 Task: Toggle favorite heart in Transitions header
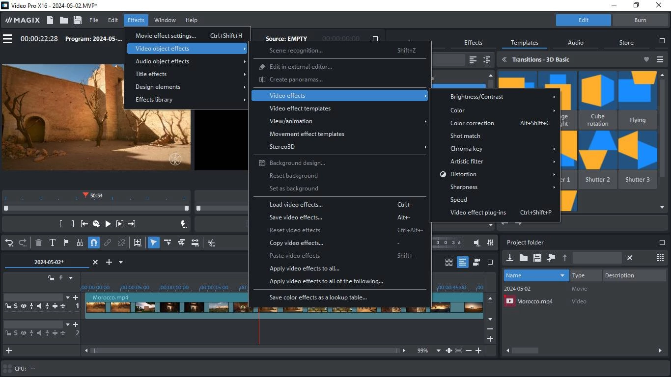point(646,59)
